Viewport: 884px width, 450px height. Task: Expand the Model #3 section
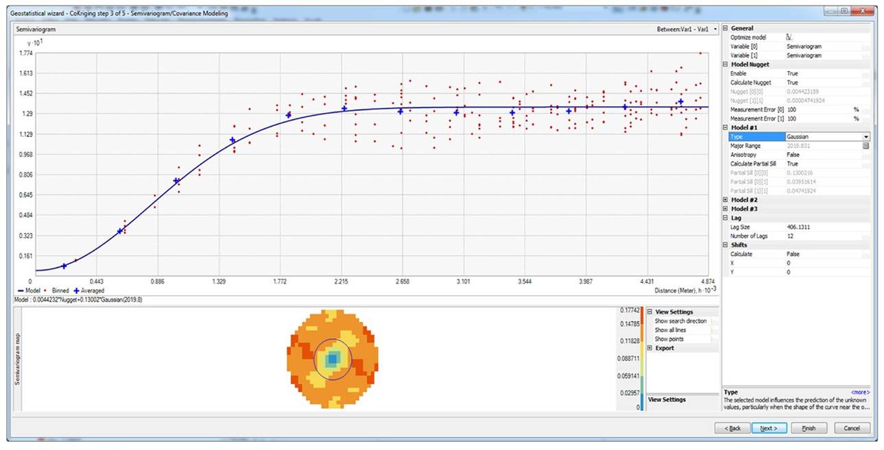(726, 209)
